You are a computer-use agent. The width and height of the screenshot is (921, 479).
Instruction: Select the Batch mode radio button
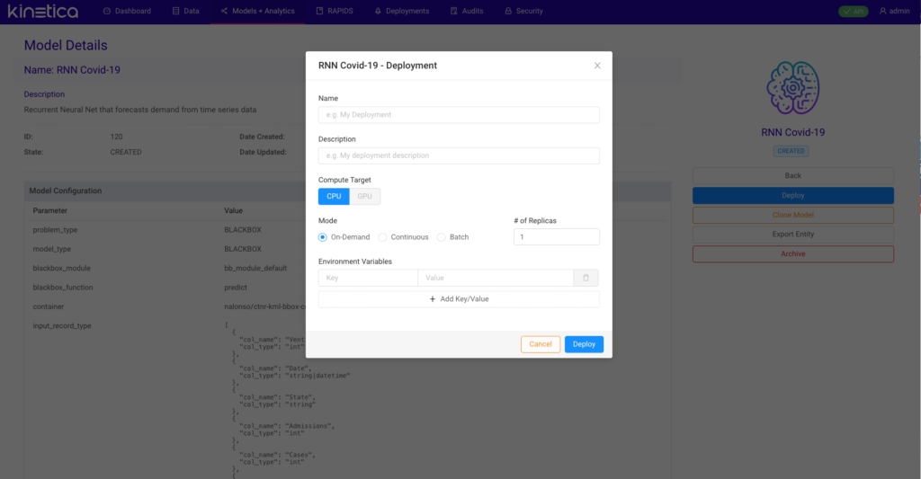point(441,237)
